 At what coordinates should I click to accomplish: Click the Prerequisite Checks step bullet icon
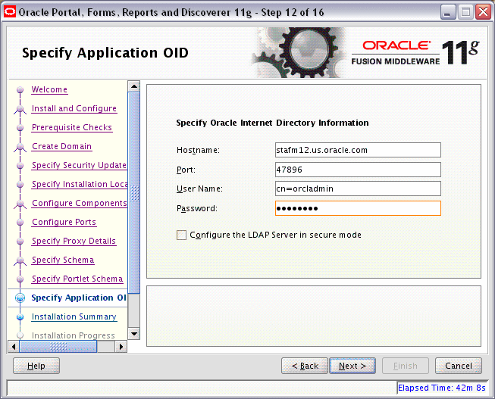[x=20, y=128]
